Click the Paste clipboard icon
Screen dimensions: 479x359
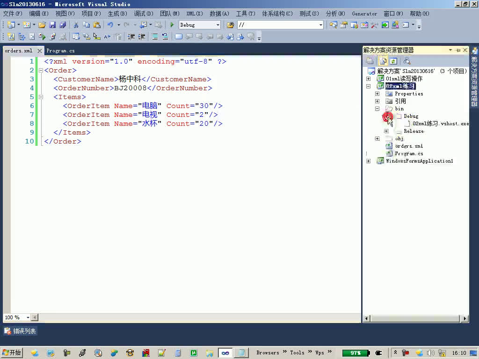tap(96, 25)
